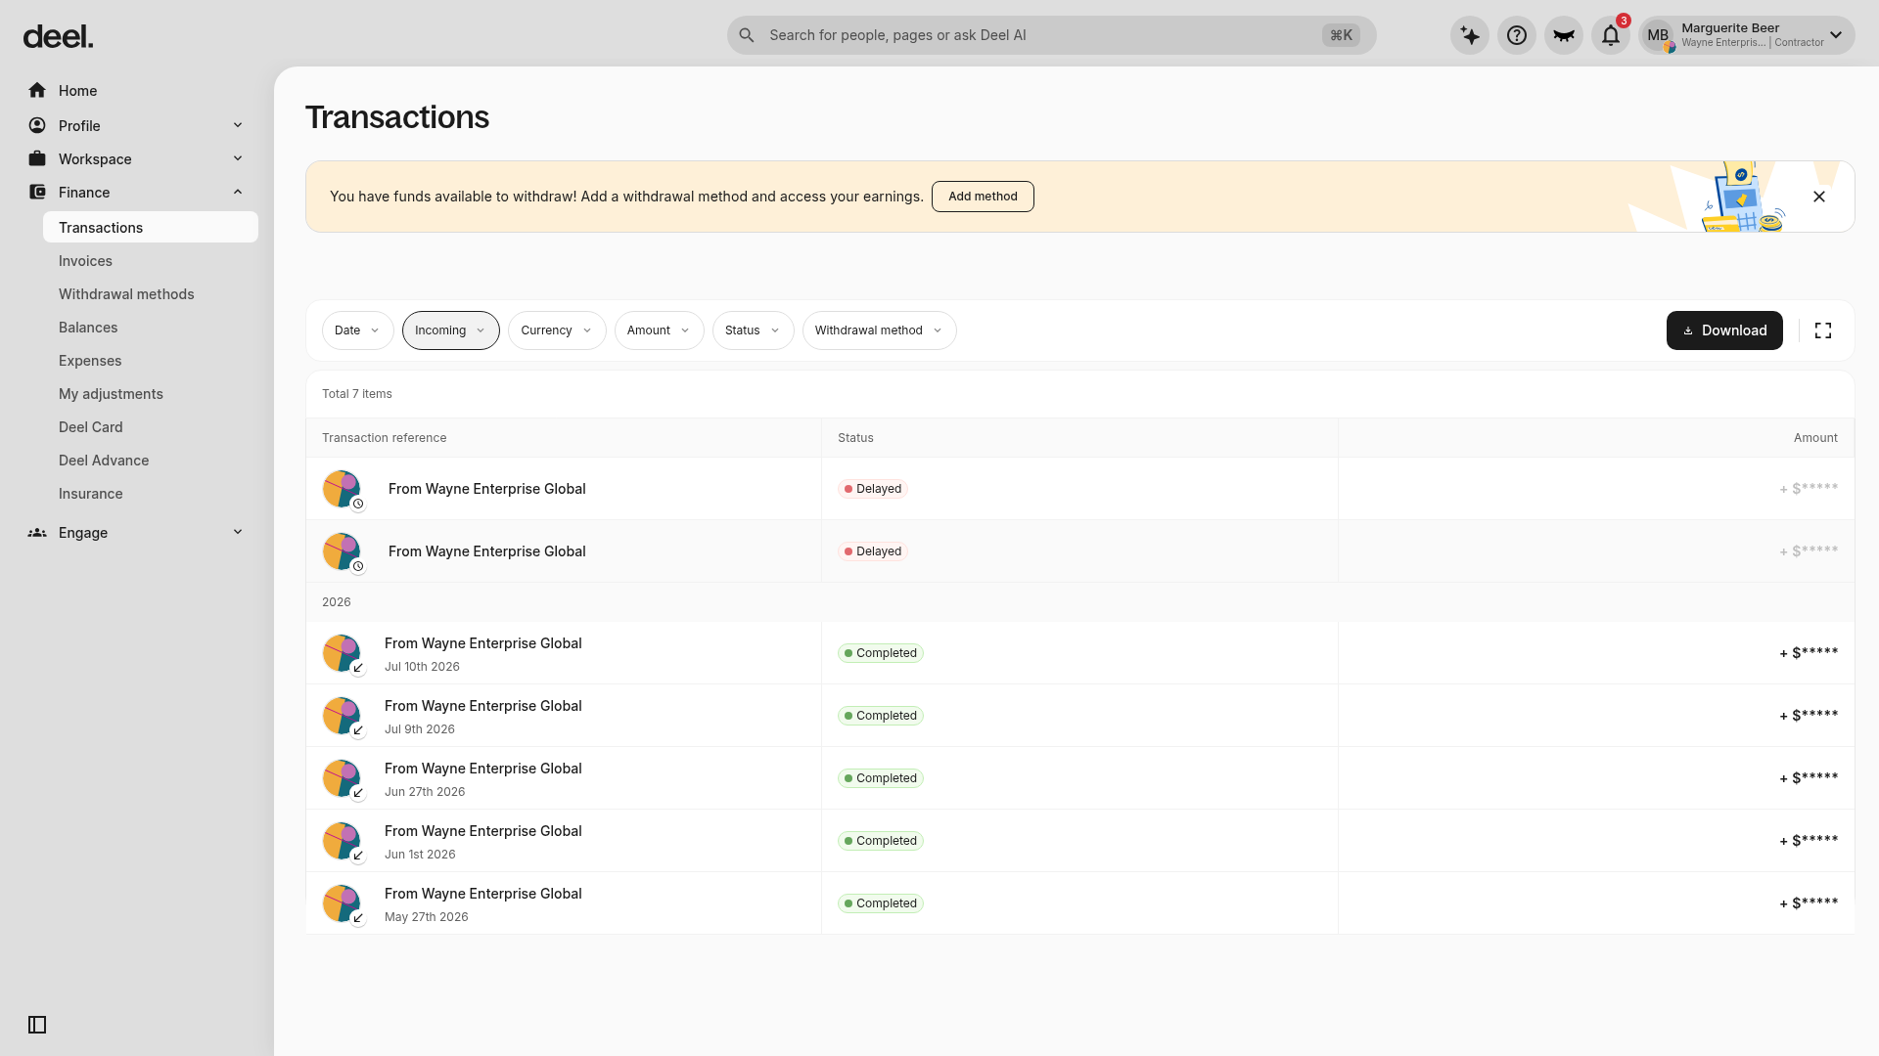Open Balances in the sidebar

88,328
